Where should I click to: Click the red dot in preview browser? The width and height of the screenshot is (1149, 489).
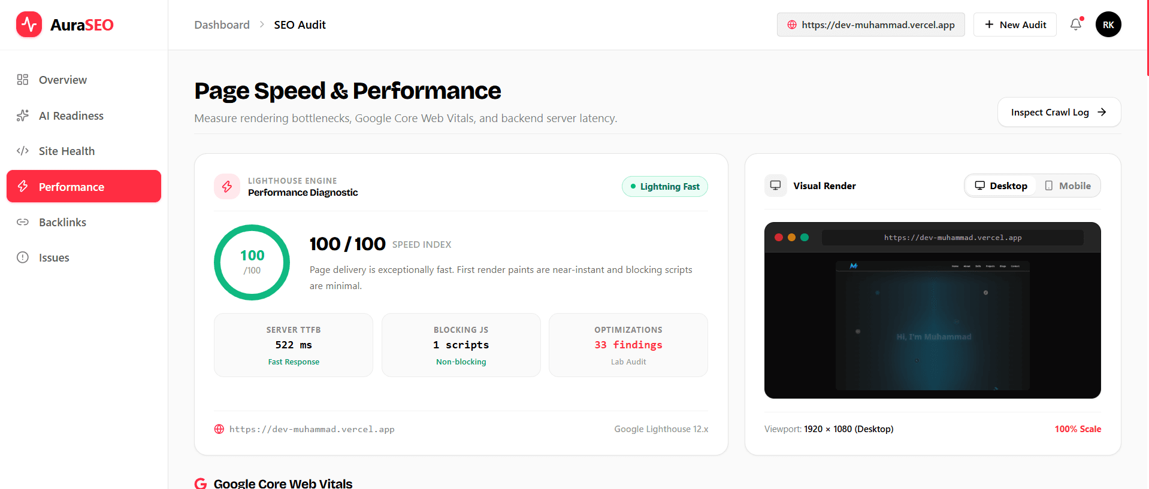point(779,238)
